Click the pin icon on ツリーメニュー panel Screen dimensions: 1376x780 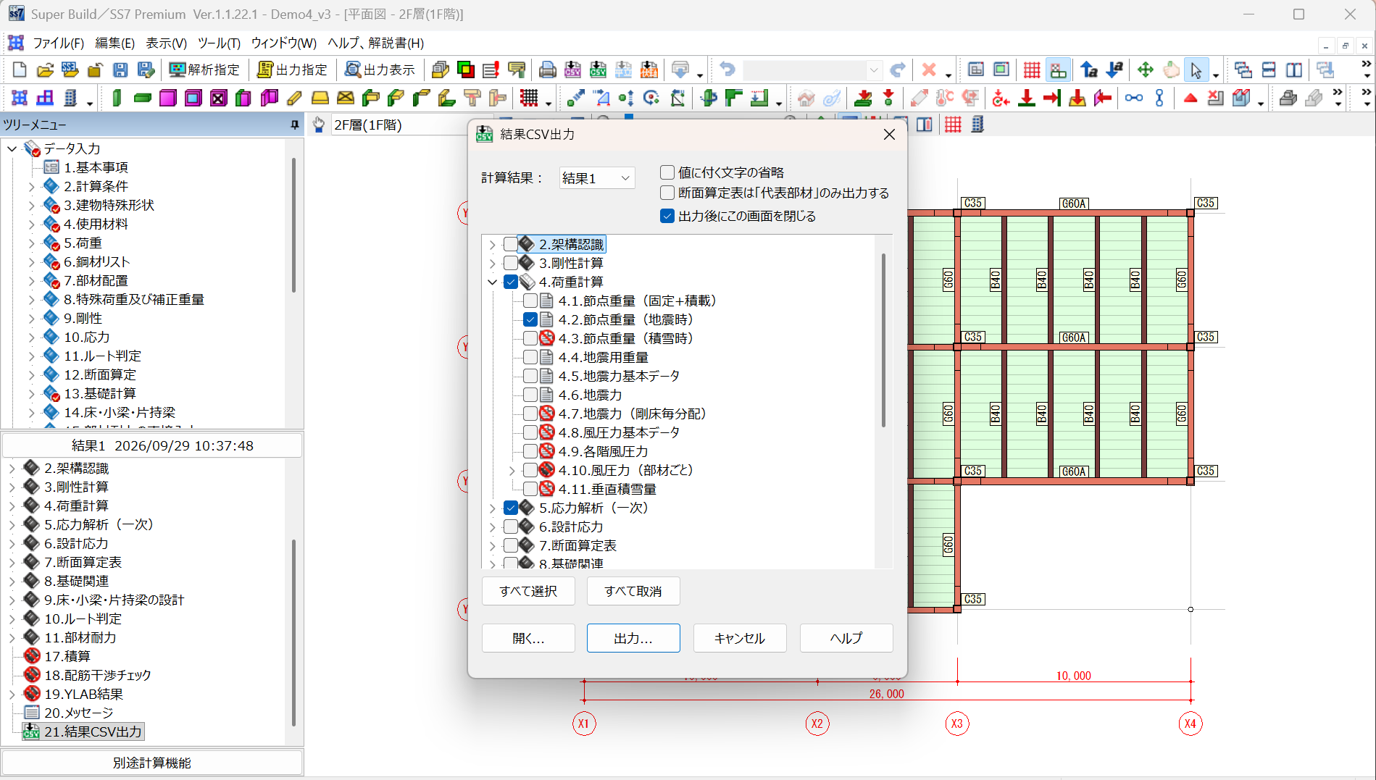click(x=294, y=125)
